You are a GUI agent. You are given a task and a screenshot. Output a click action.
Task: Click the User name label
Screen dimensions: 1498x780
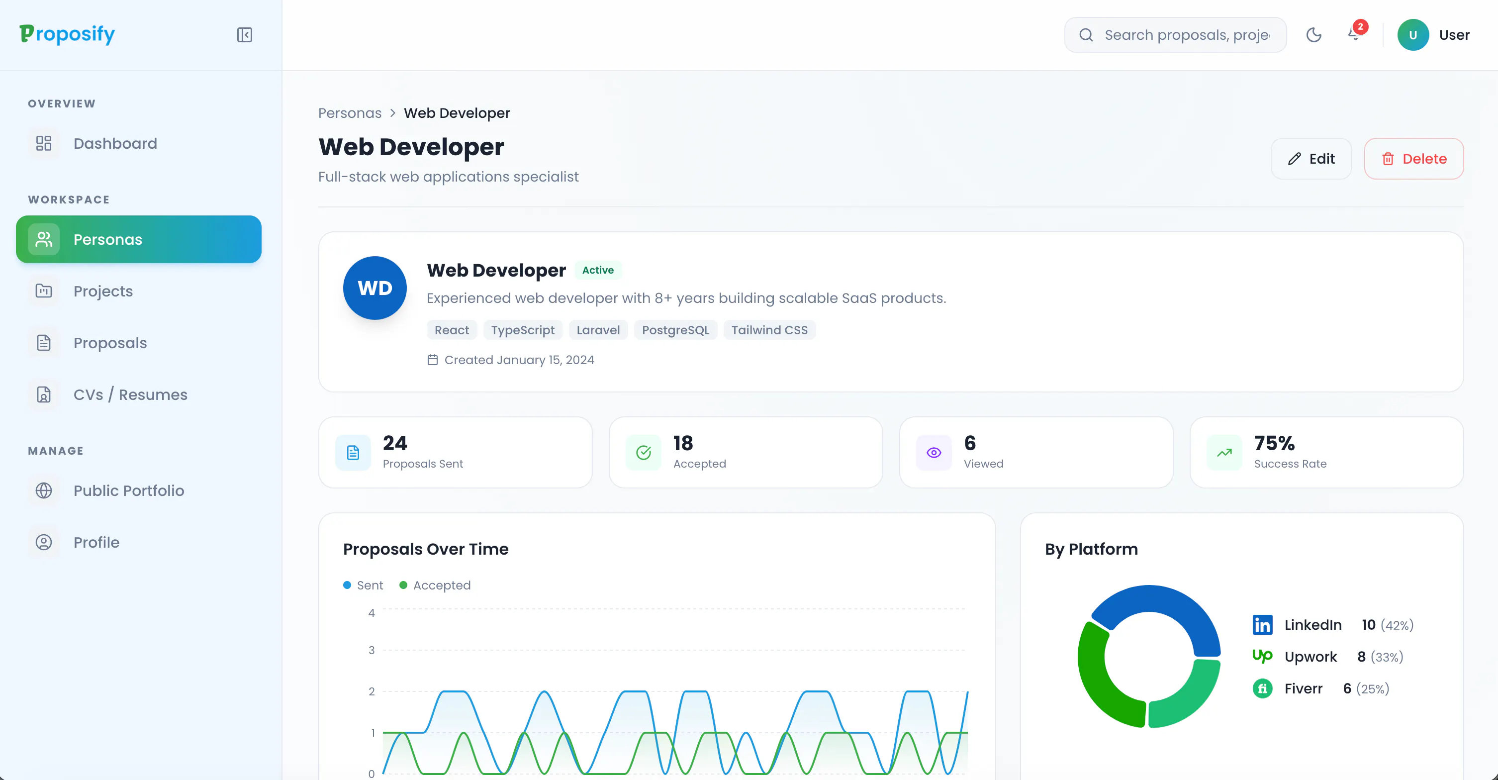pos(1454,35)
